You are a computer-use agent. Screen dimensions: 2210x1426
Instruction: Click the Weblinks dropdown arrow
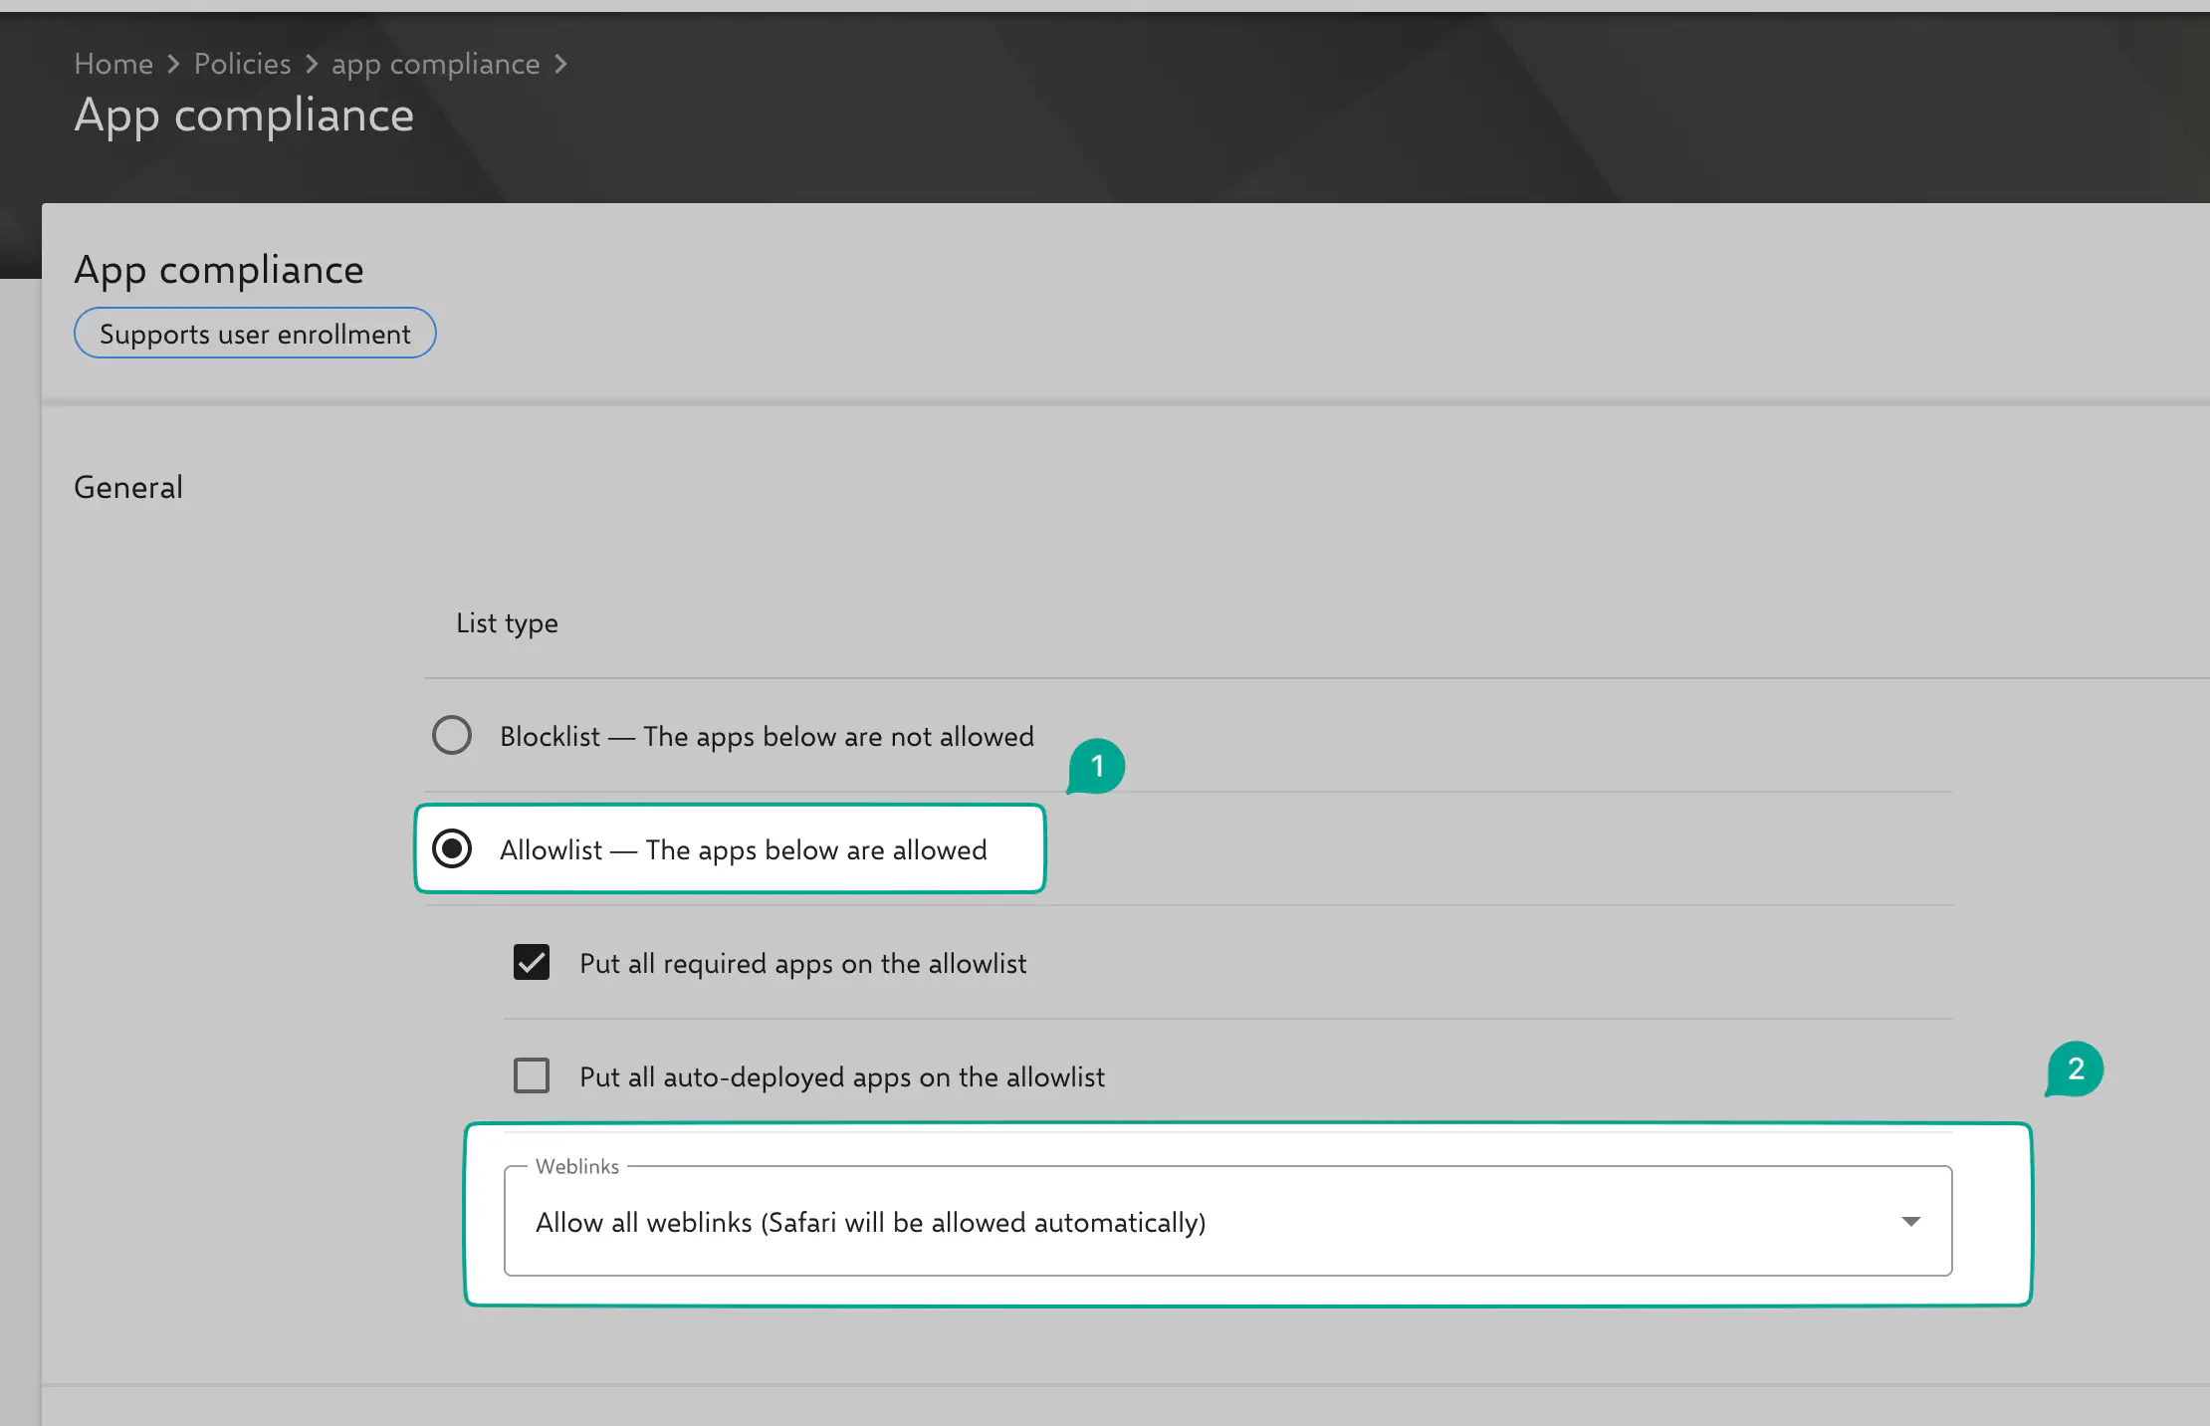point(1910,1221)
